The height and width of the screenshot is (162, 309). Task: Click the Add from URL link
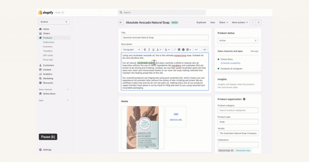pyautogui.click(x=176, y=120)
